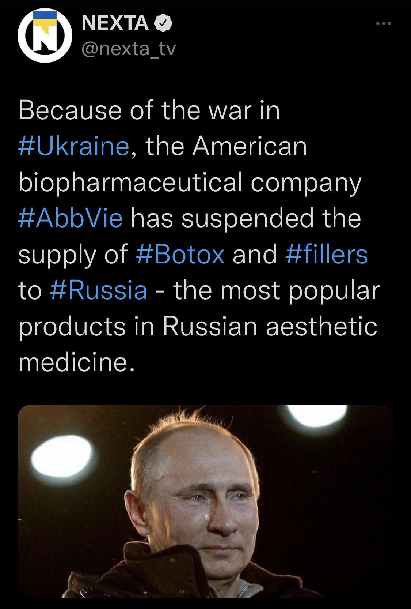Tap the #Russia hashtag
This screenshot has width=411, height=609.
click(98, 291)
